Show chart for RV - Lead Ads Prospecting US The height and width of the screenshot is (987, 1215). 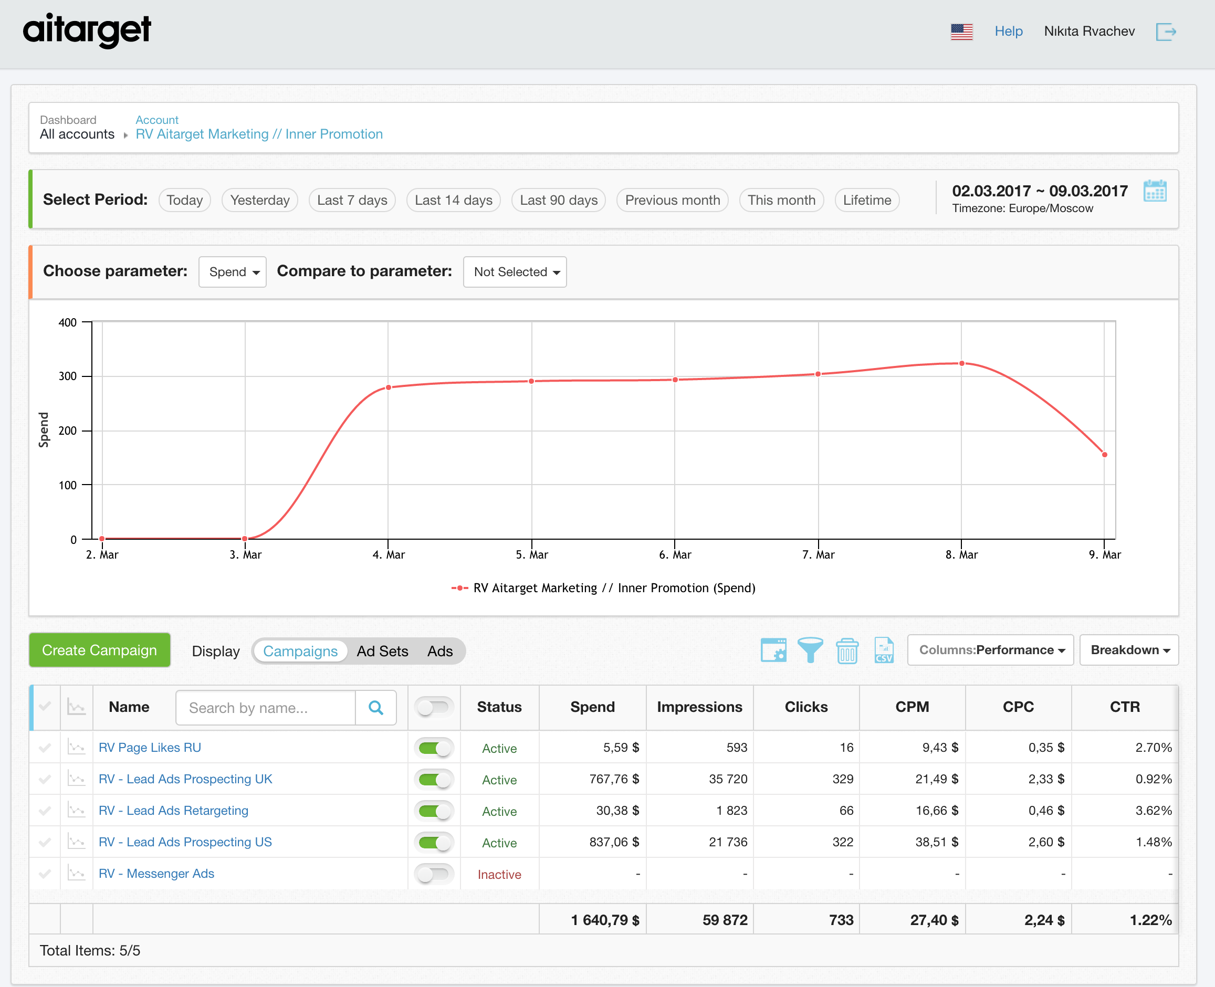pyautogui.click(x=76, y=842)
